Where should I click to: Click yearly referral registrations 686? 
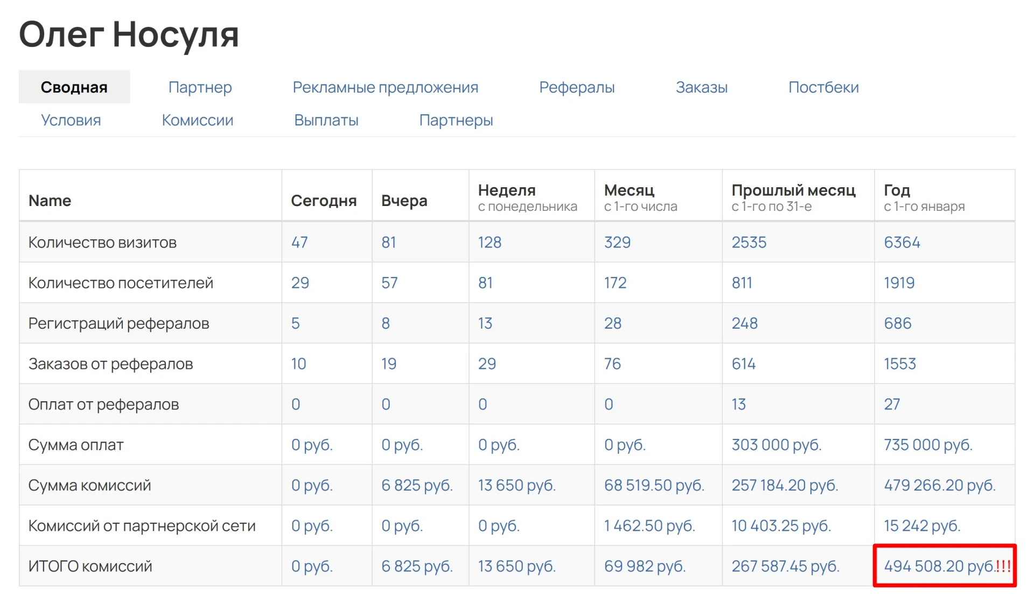[x=898, y=323]
